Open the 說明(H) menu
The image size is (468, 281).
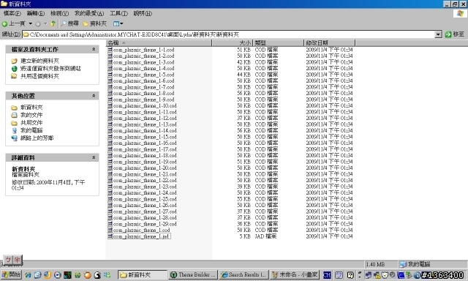[x=143, y=13]
